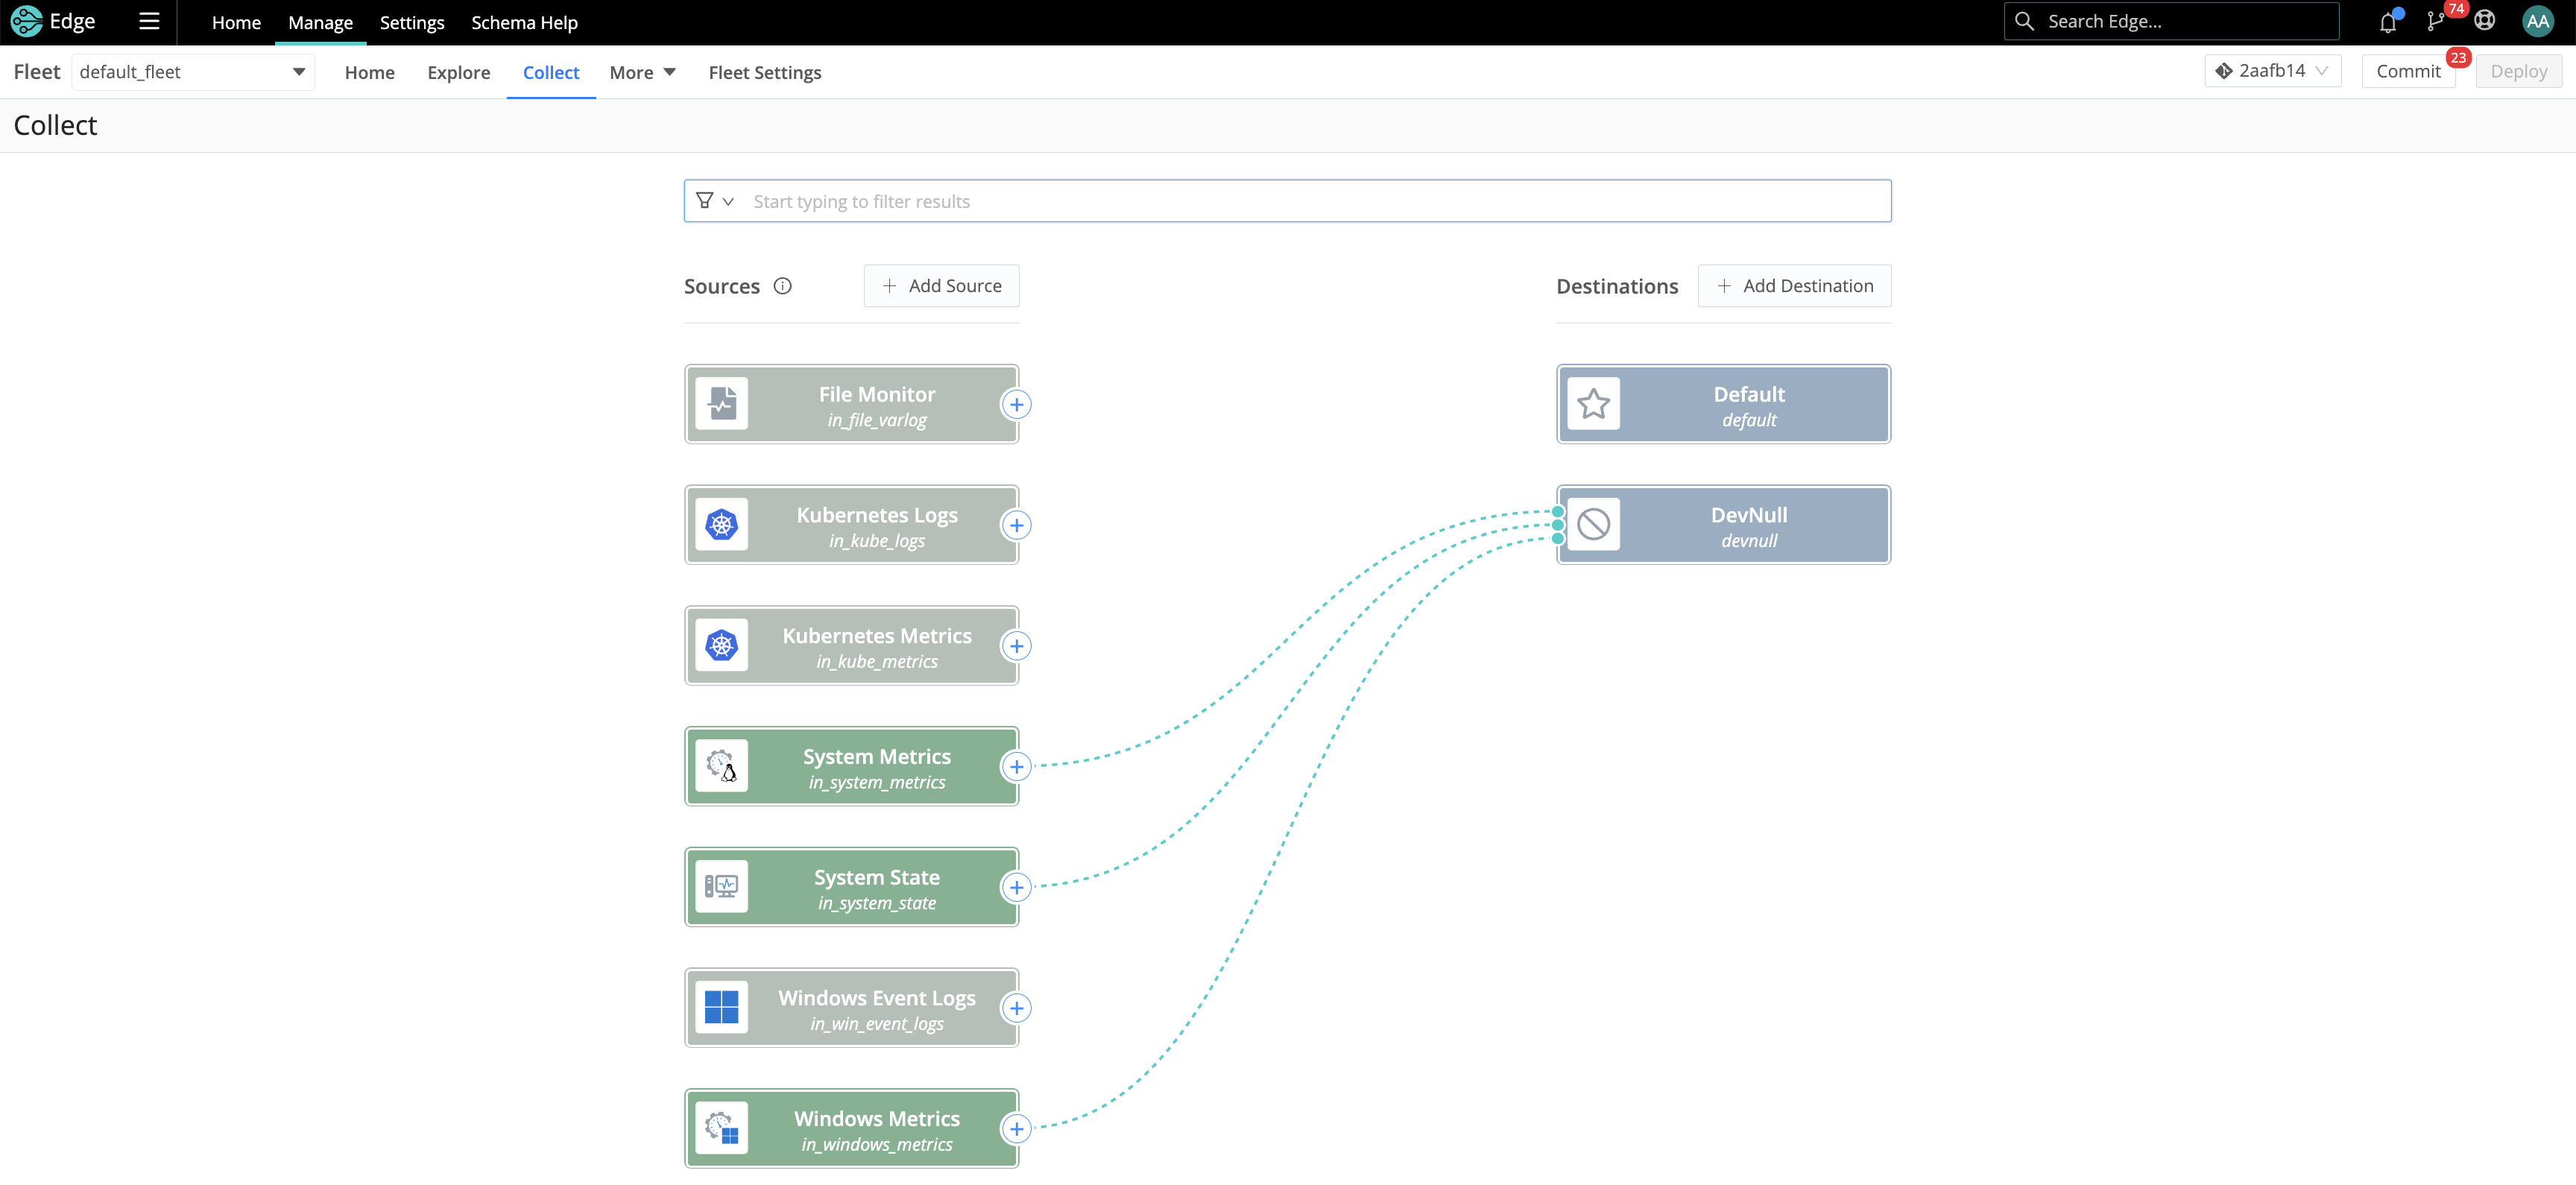Switch to the Fleet Settings tab
This screenshot has width=2576, height=1185.
pyautogui.click(x=764, y=72)
